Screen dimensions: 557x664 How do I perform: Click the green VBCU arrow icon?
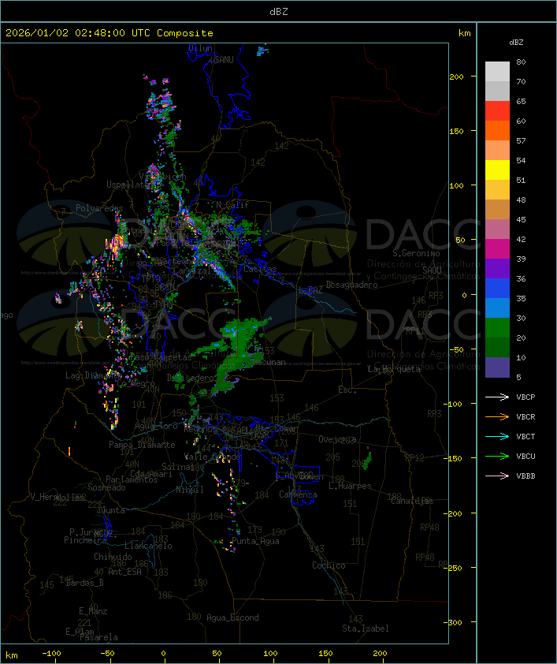tap(497, 456)
